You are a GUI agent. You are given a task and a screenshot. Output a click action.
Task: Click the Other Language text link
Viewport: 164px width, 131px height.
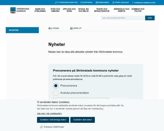point(122,2)
